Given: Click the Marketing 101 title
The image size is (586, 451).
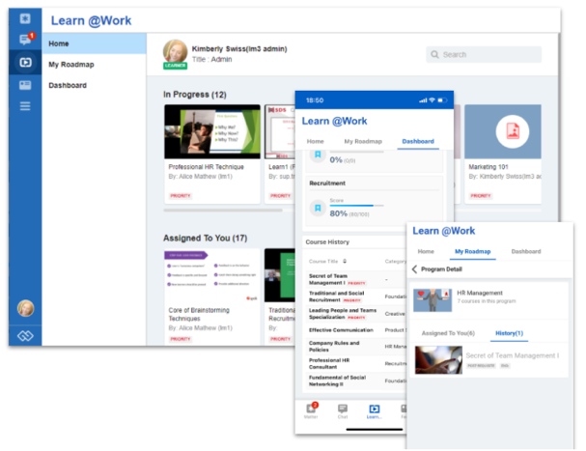Looking at the screenshot, I should pos(488,167).
